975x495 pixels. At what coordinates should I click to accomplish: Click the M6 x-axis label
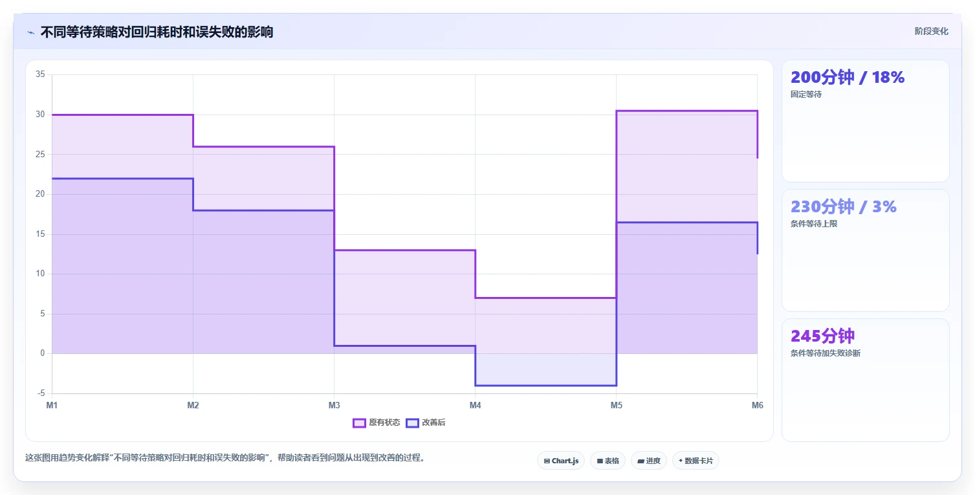757,405
